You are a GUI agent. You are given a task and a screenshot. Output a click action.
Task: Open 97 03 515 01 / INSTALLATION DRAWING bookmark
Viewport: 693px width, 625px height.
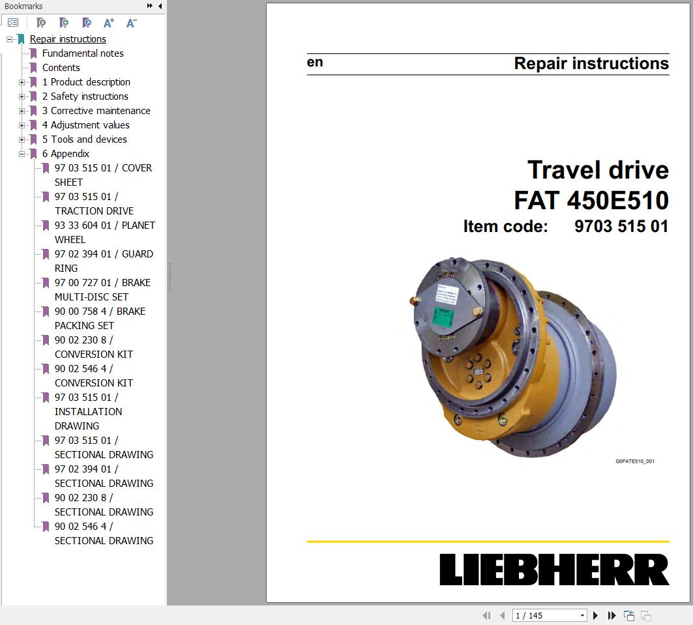pyautogui.click(x=89, y=412)
